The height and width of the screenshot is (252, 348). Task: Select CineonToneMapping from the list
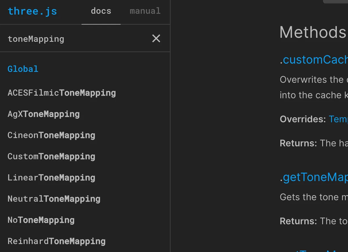(51, 135)
